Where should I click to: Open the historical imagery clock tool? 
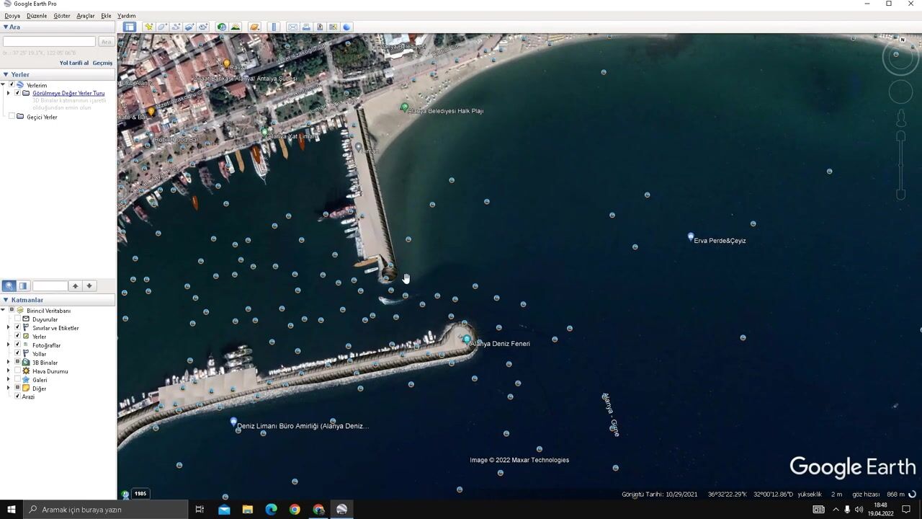coord(222,27)
